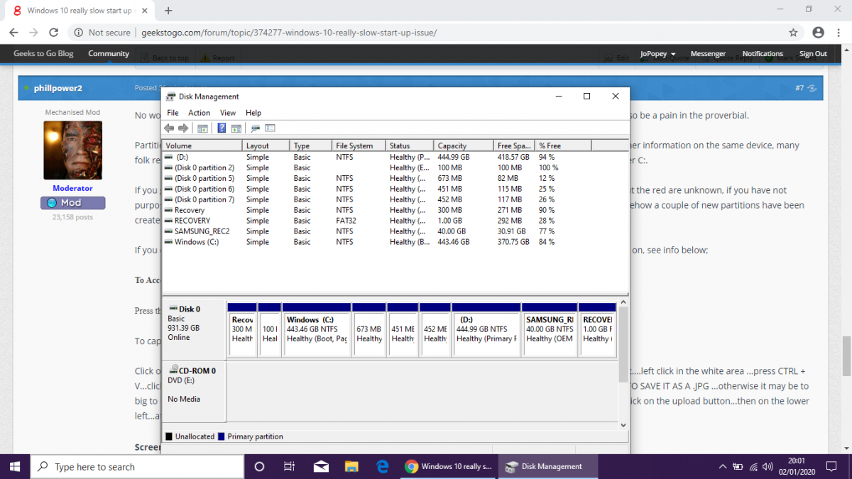
Task: Open forum Notifications
Action: pos(763,54)
